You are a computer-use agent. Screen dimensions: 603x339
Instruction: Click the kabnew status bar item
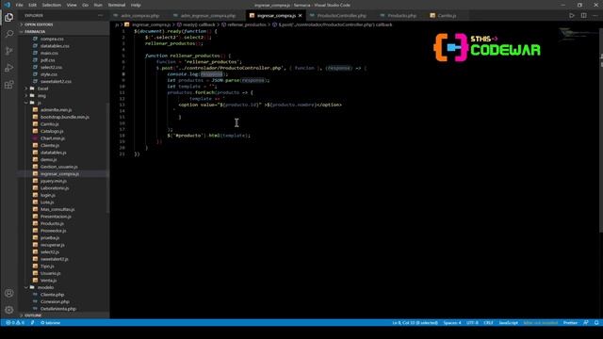pos(50,322)
